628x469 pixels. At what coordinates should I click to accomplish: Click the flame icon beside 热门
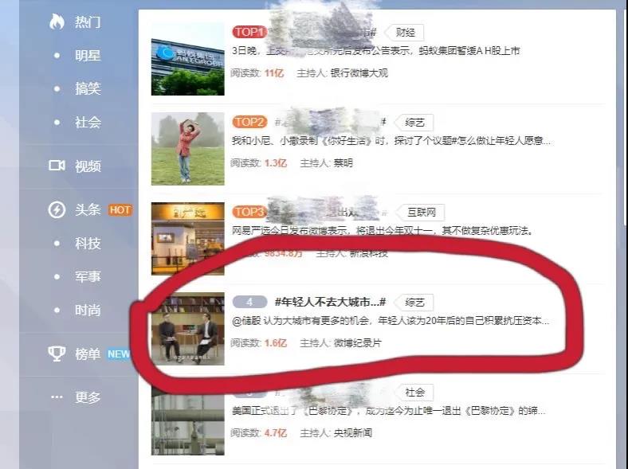[57, 21]
